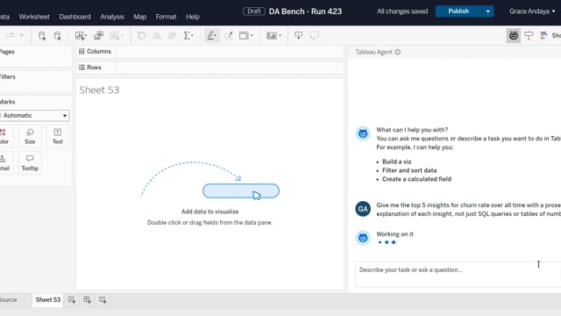561x316 pixels.
Task: Click the New dashboard tab icon
Action: click(88, 300)
